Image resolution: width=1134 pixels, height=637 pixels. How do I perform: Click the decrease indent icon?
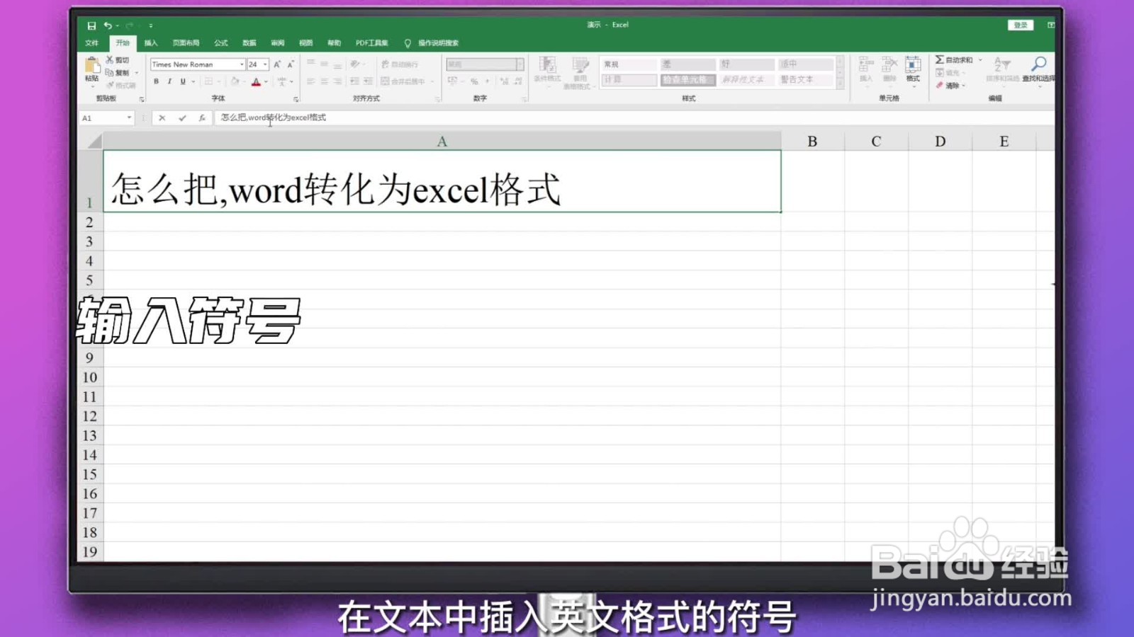pyautogui.click(x=354, y=81)
